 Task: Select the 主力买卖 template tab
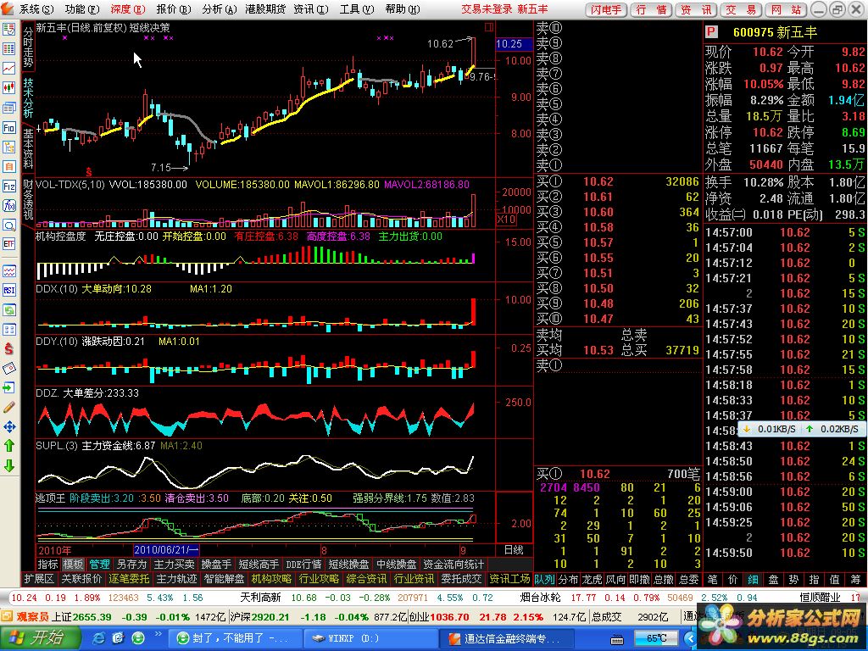174,564
